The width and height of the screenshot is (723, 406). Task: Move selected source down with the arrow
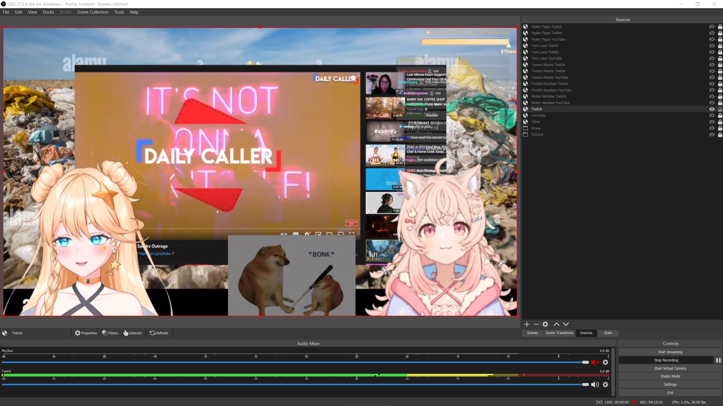(x=566, y=324)
